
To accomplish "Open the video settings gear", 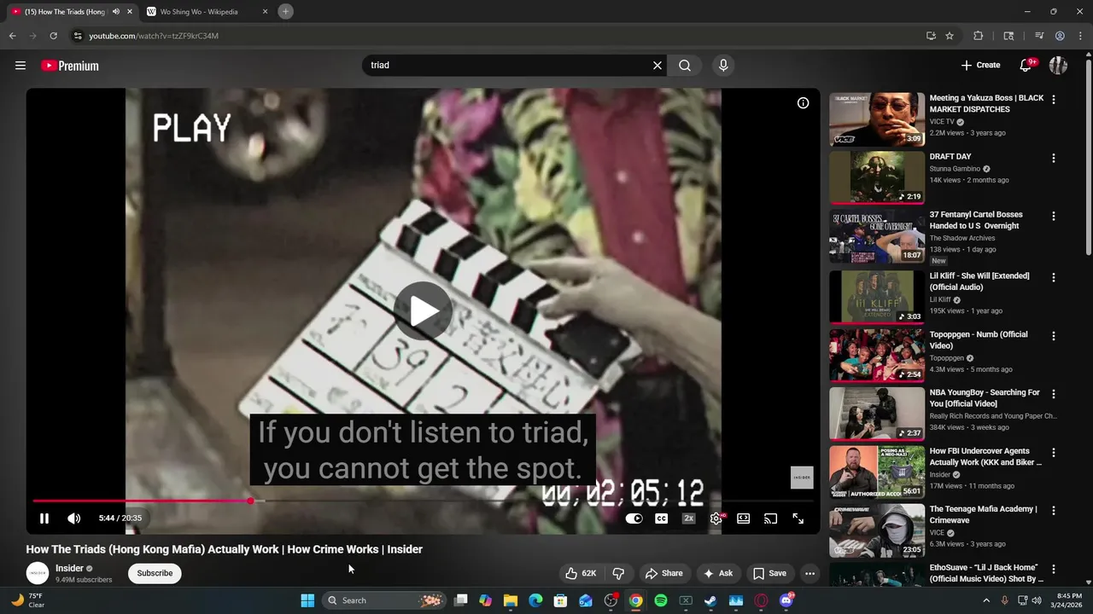I will (x=716, y=518).
